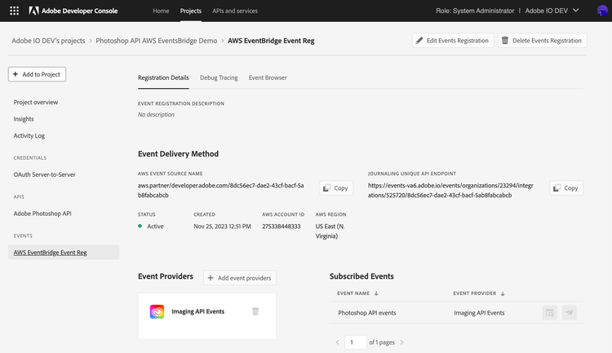Sort by Event Name column arrow
This screenshot has width=612, height=353.
376,293
